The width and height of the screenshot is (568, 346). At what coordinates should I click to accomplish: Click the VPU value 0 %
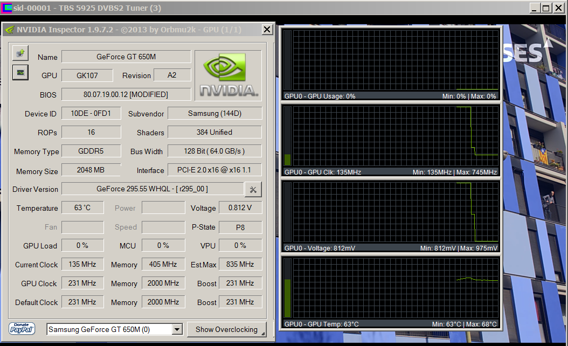pos(240,245)
